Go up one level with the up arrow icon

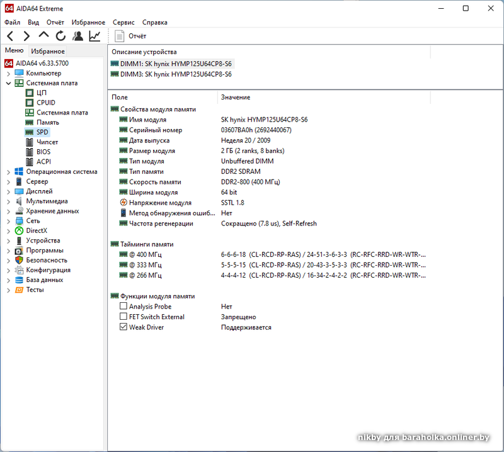coord(43,35)
